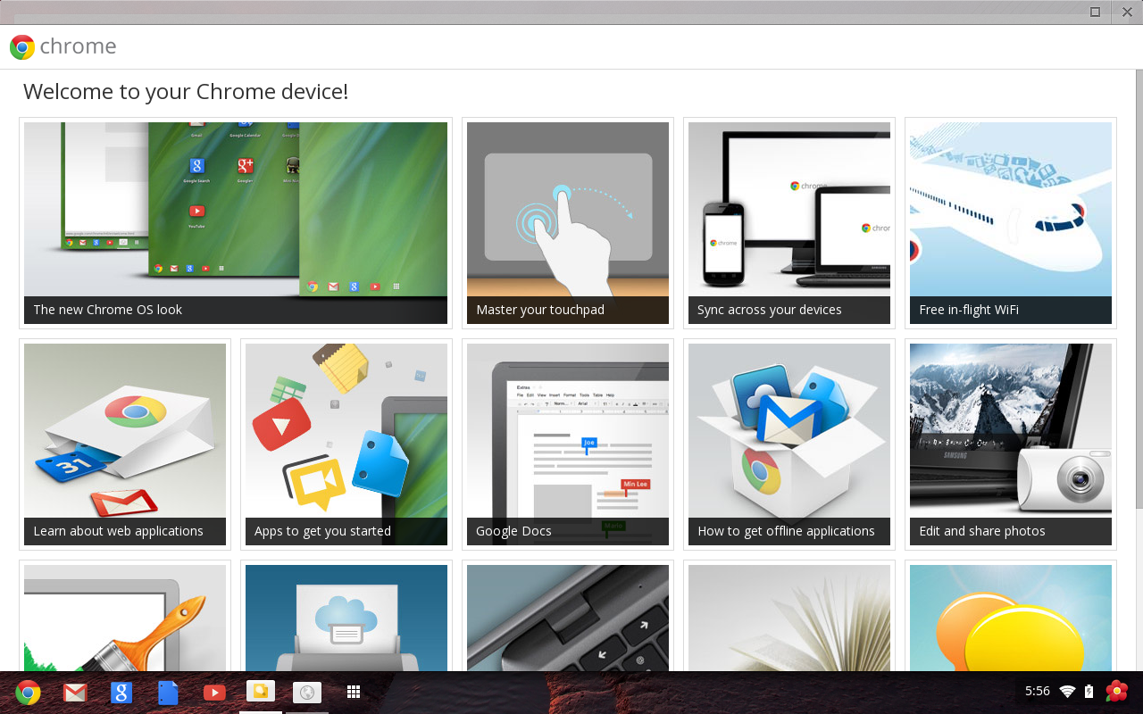Click the globe window icon on shelf

tap(307, 692)
